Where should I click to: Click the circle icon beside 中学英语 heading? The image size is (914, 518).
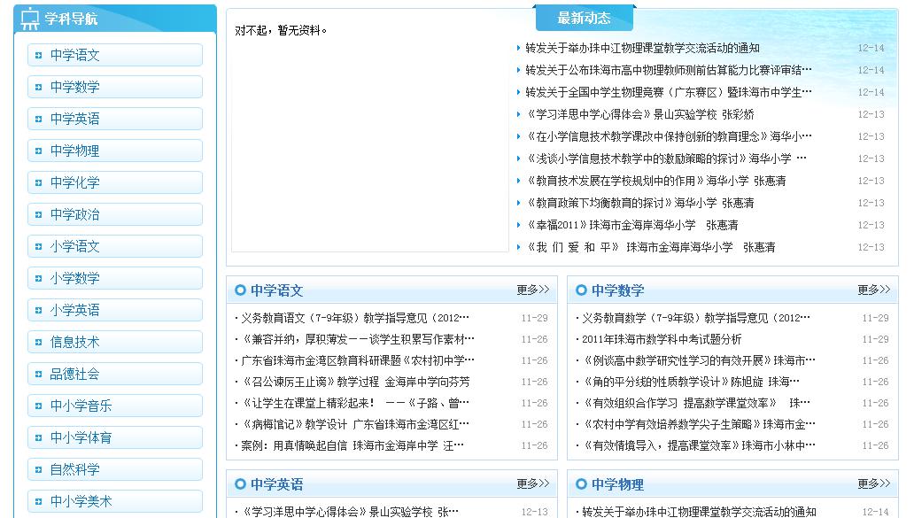[x=240, y=484]
